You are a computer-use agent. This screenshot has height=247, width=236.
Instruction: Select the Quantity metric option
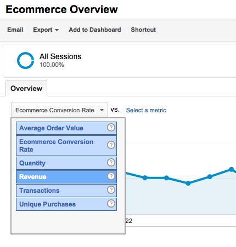[x=66, y=163]
